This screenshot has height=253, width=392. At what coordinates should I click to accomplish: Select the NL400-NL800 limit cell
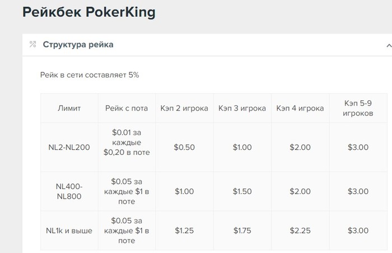[69, 191]
